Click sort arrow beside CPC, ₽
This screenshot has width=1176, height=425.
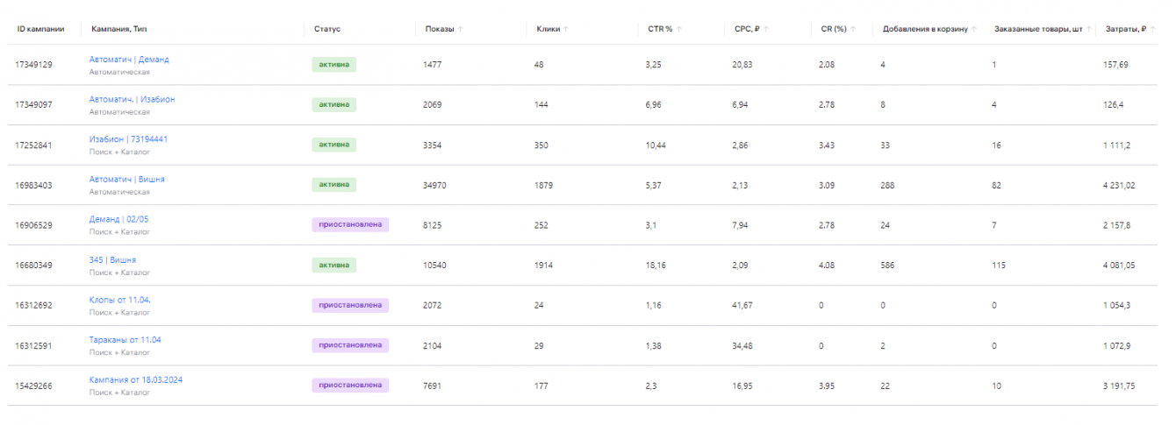click(x=766, y=29)
